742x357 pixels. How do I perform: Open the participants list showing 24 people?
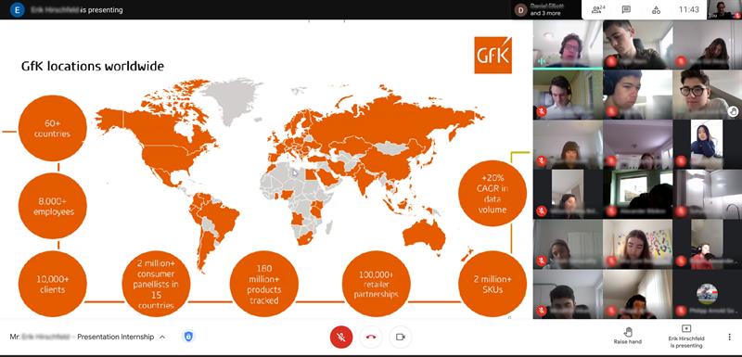(x=598, y=9)
